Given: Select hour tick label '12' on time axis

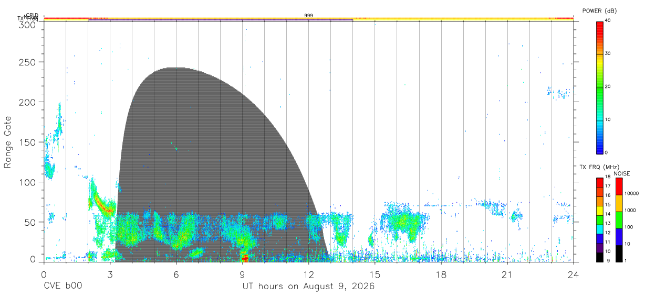Looking at the screenshot, I should click(309, 274).
